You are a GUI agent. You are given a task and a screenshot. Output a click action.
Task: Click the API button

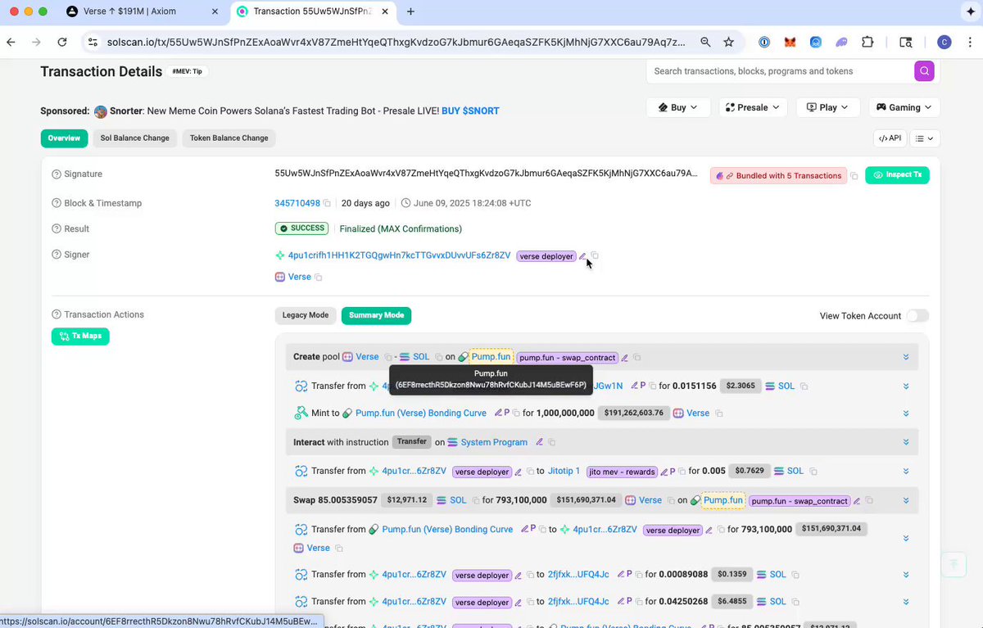click(x=890, y=138)
